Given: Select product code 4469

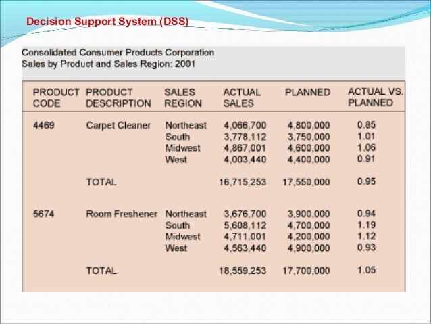Looking at the screenshot, I should tap(44, 126).
